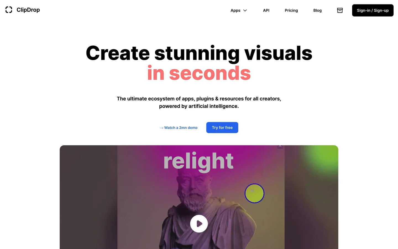Click the arrow icon before Watch demo
Viewport: 398px width, 249px height.
click(161, 128)
